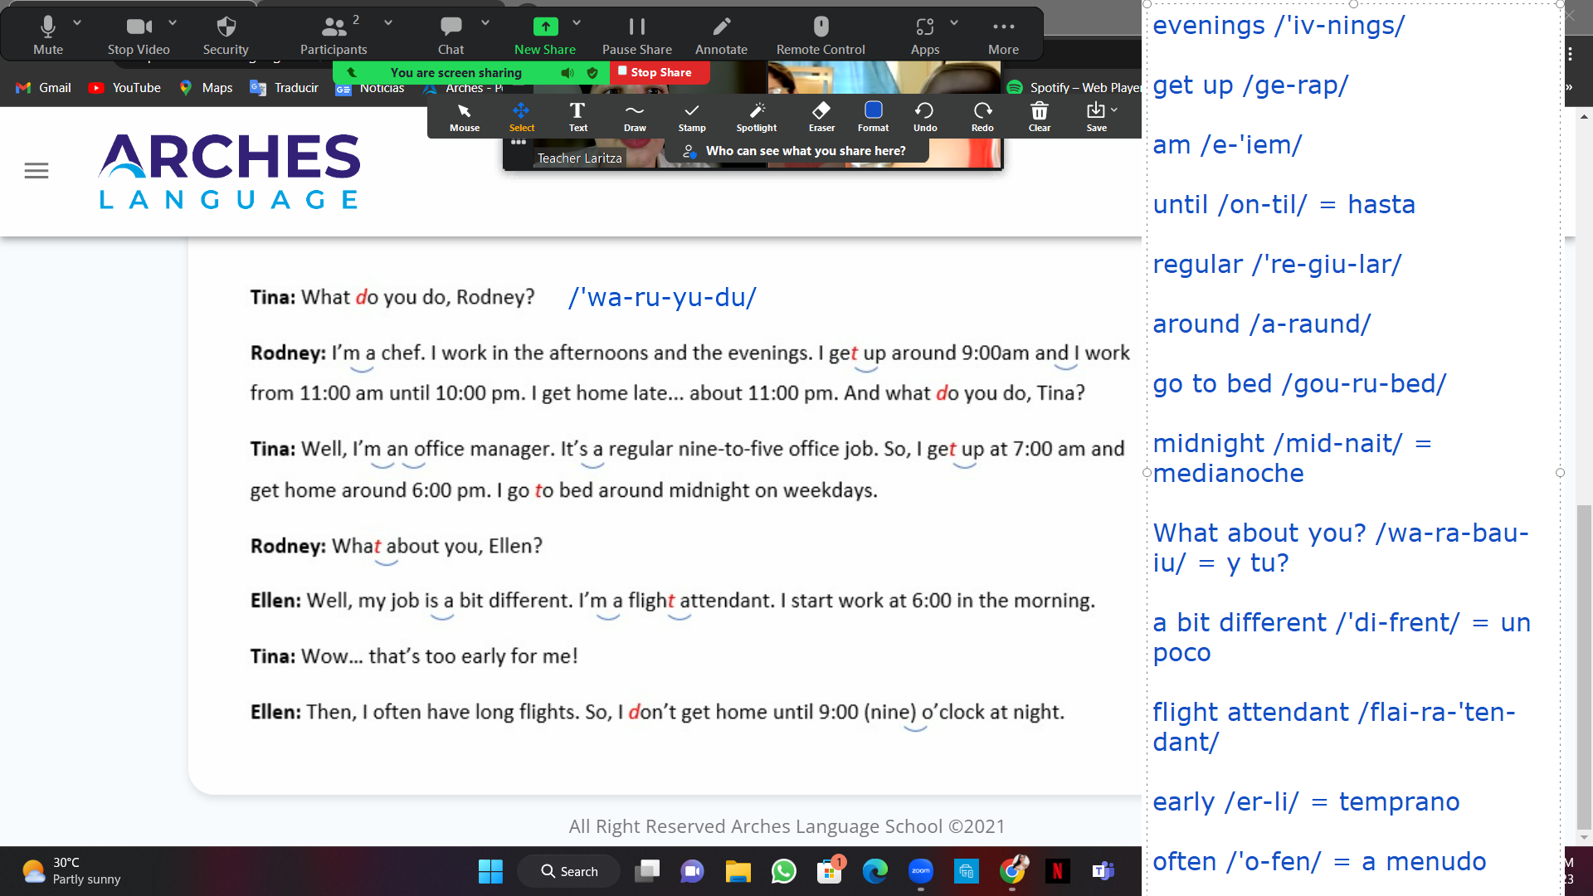Expand video options arrow next to Stop Video
This screenshot has width=1593, height=896.
173,23
